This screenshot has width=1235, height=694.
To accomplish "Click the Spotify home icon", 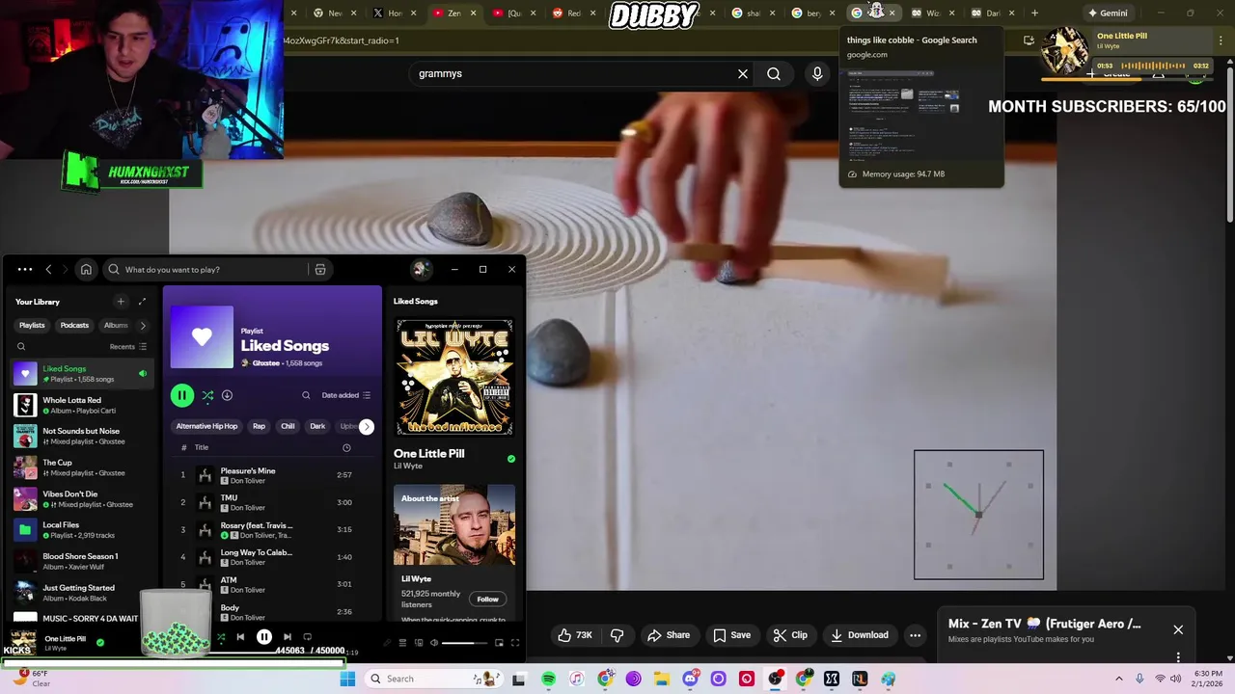I will pos(86,270).
